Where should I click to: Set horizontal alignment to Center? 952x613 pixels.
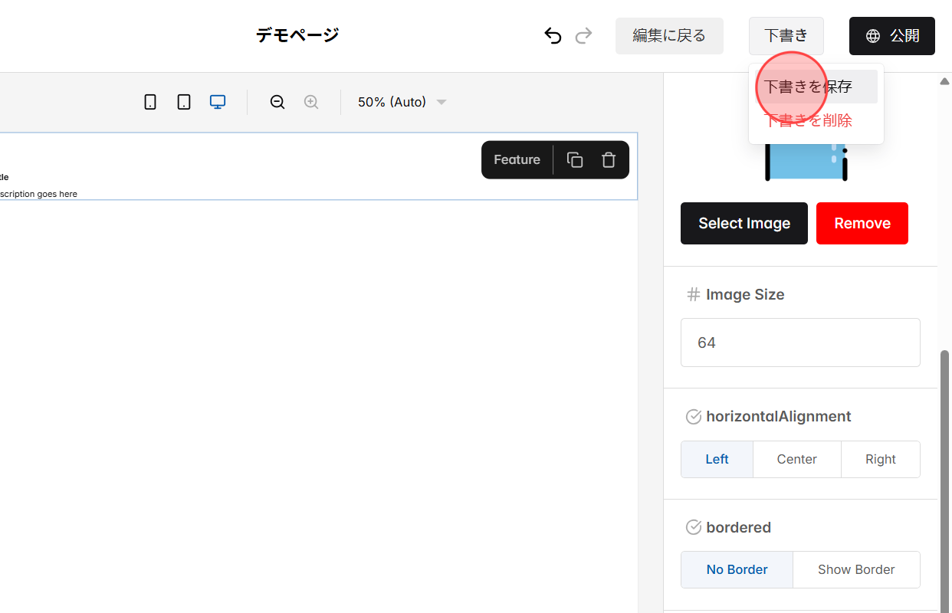(796, 459)
